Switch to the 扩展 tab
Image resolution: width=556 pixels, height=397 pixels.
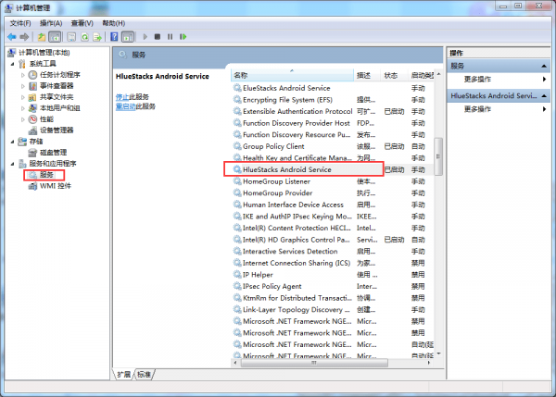(x=124, y=375)
